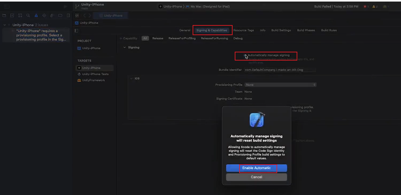Click the Build Failed status text
Viewport: 401px width, 195px height.
click(323, 7)
